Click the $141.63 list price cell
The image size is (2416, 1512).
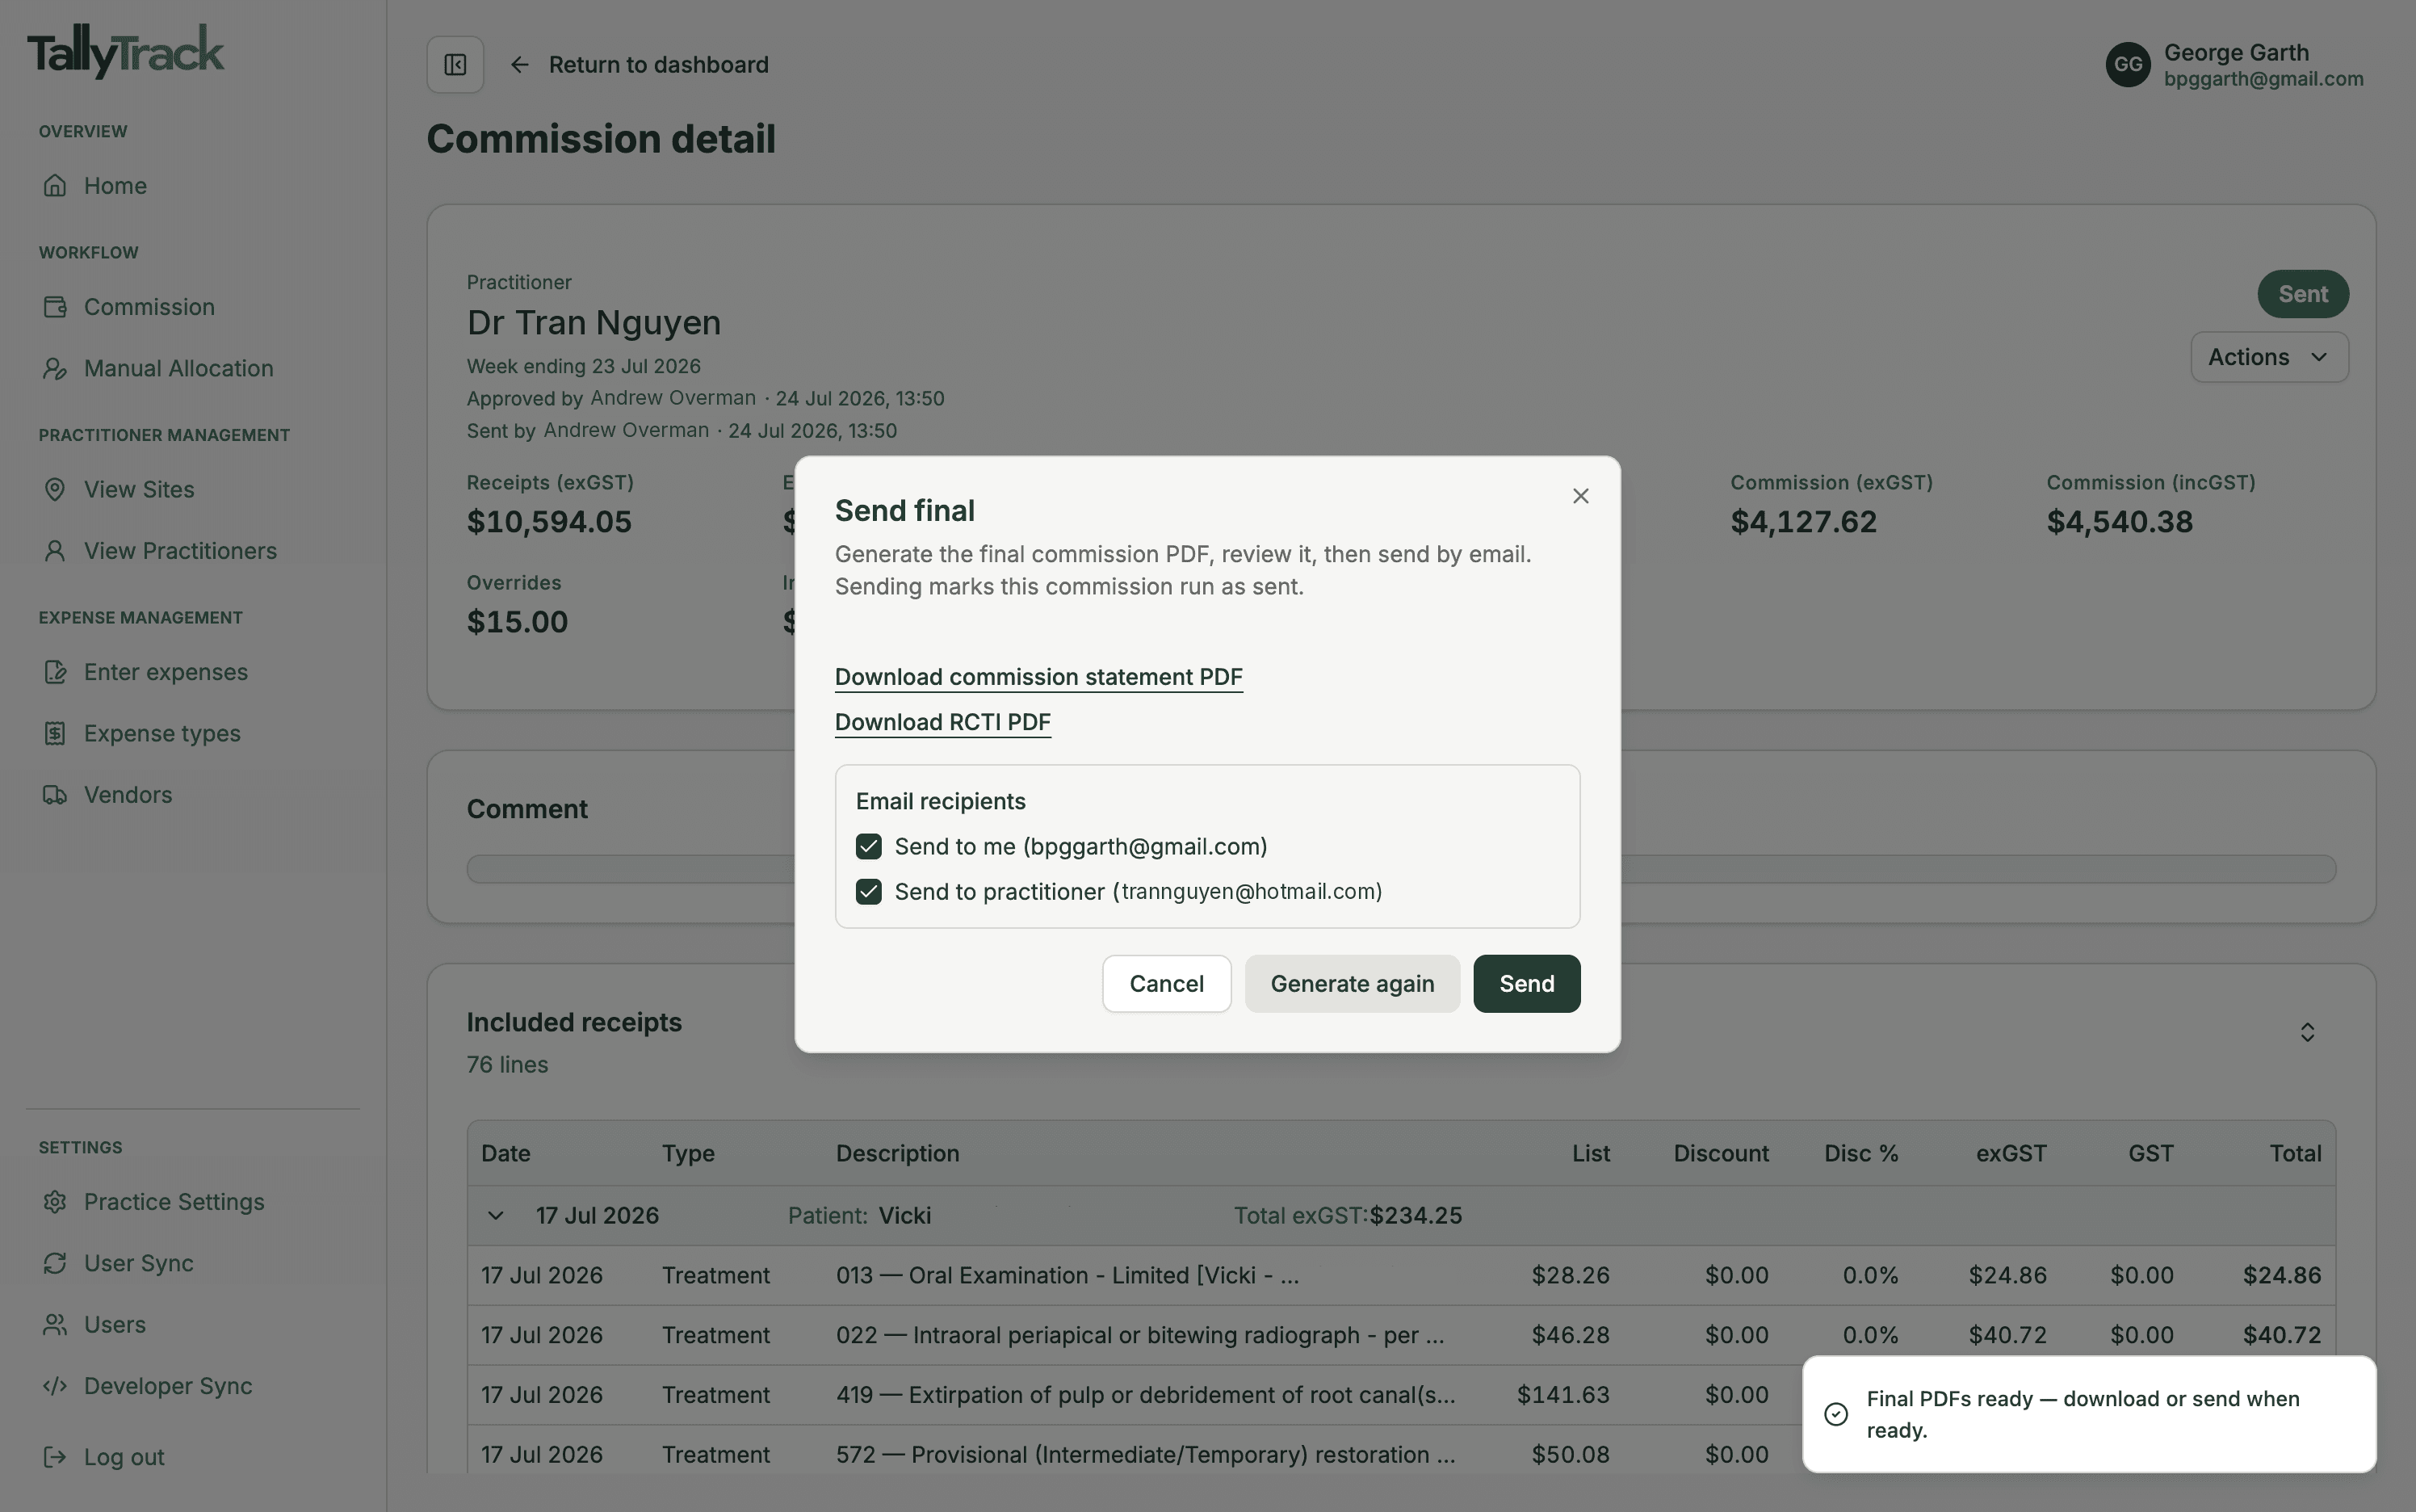click(1562, 1395)
